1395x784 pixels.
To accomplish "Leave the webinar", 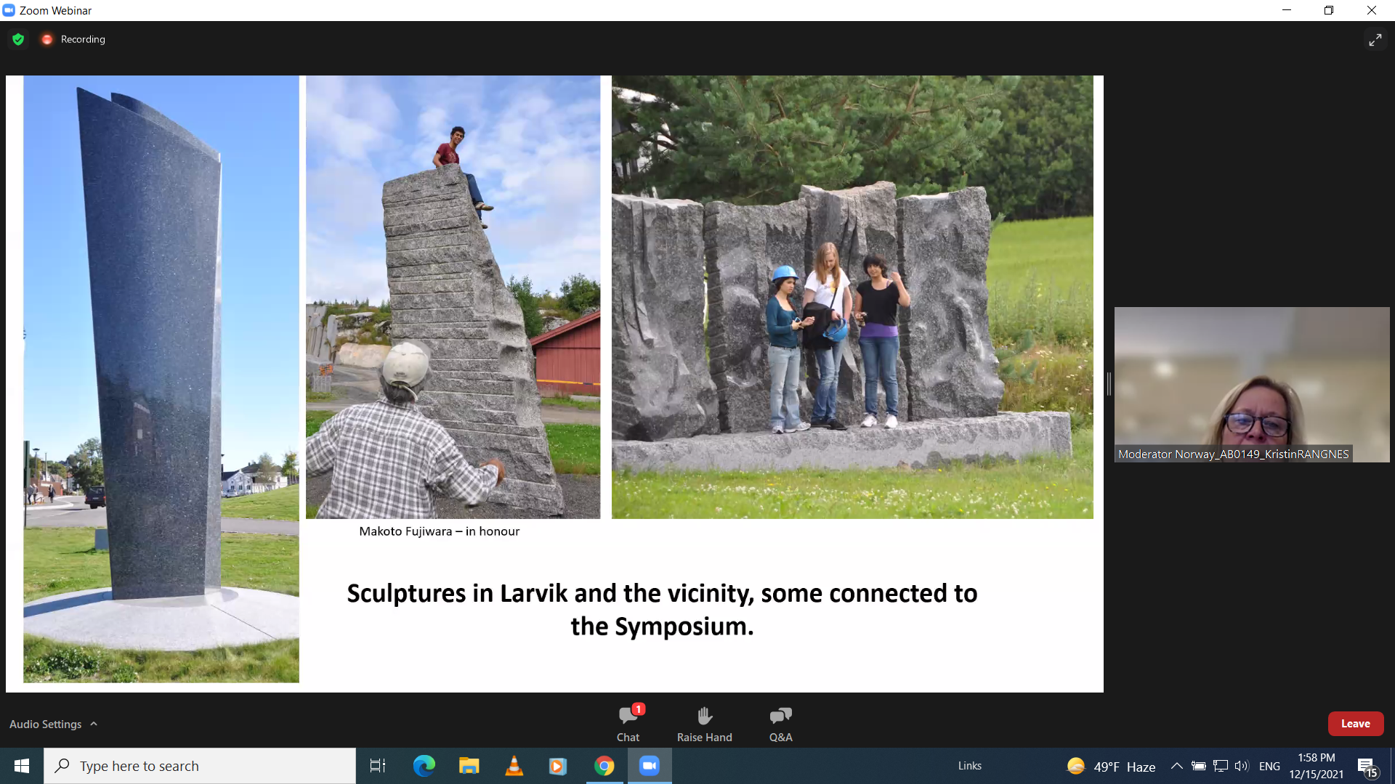I will [x=1355, y=724].
